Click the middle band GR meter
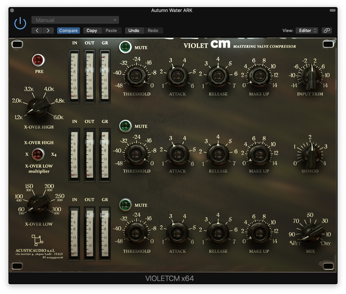 pos(105,155)
